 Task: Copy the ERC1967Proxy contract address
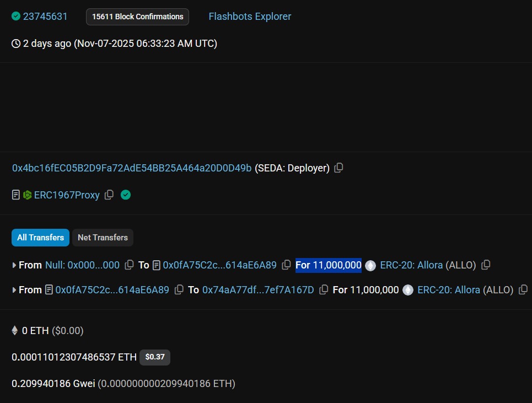tap(109, 195)
